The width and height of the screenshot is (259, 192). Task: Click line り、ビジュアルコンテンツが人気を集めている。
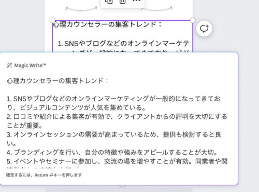point(76,107)
